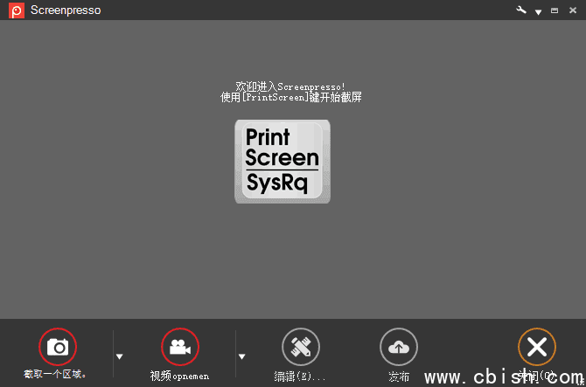Click the video camera recording icon
The width and height of the screenshot is (586, 387).
pyautogui.click(x=180, y=347)
